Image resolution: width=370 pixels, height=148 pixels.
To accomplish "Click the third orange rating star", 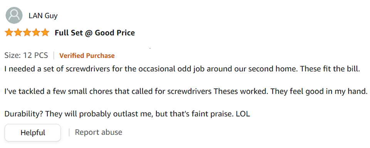I will point(27,32).
